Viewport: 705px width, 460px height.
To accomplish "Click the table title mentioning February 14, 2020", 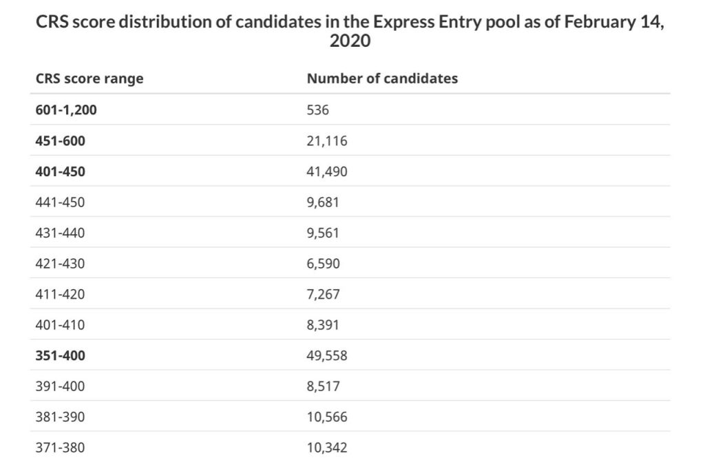I will [352, 31].
